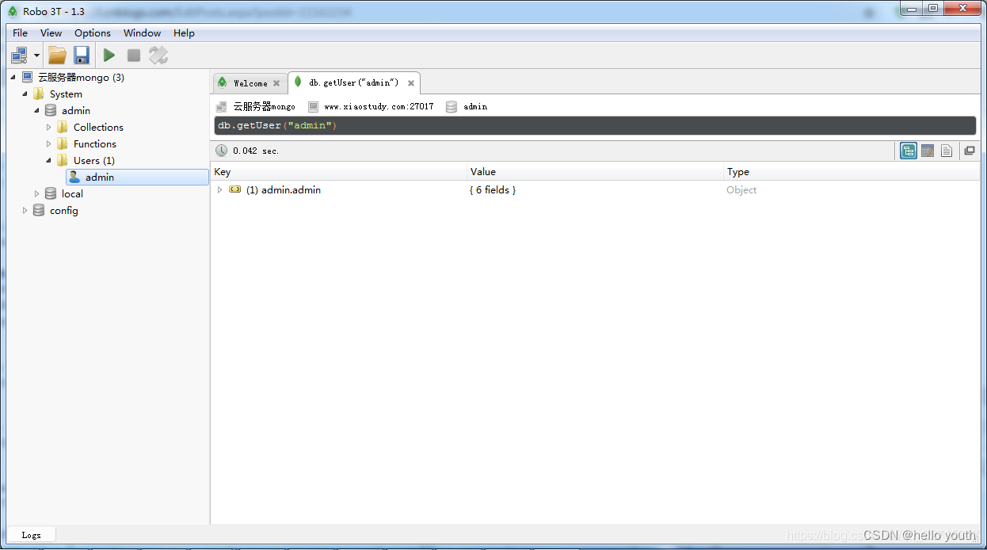Switch to the Welcome tab
987x550 pixels.
[x=249, y=82]
